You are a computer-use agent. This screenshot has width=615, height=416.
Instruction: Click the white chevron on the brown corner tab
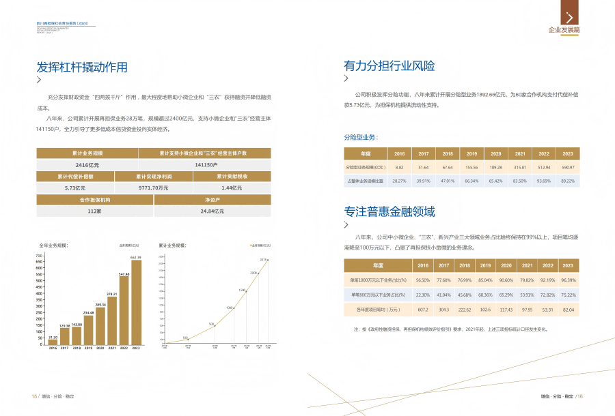569,17
